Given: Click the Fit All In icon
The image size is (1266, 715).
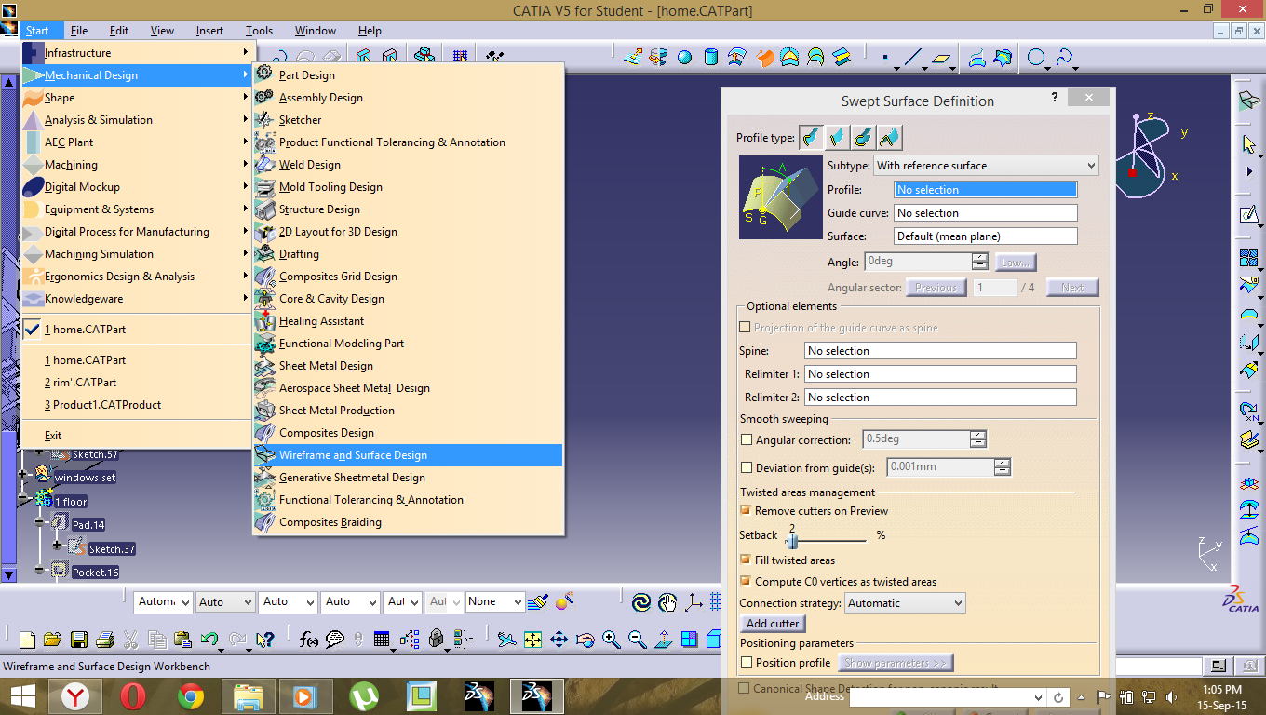Looking at the screenshot, I should [x=532, y=640].
